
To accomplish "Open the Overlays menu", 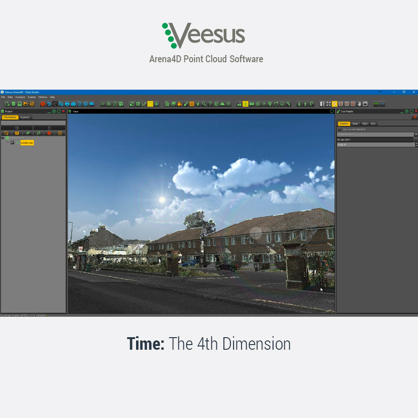I will [20, 97].
